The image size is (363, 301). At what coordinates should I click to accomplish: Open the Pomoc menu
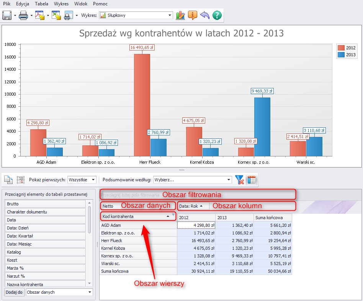100,4
